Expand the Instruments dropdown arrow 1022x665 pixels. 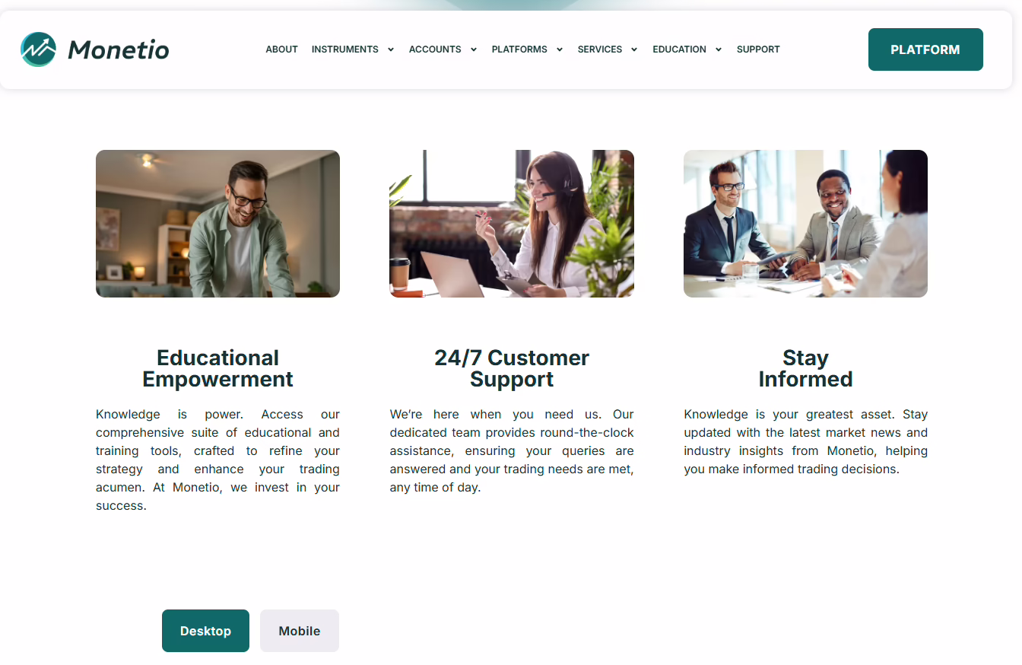391,49
